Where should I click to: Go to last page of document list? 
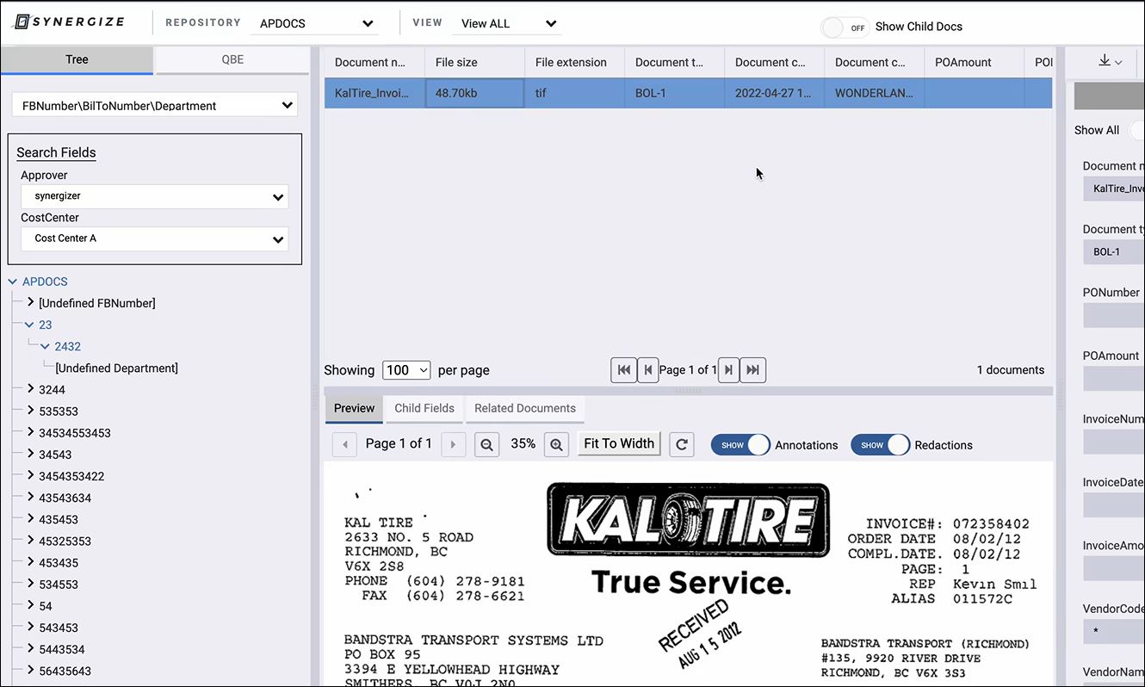752,370
